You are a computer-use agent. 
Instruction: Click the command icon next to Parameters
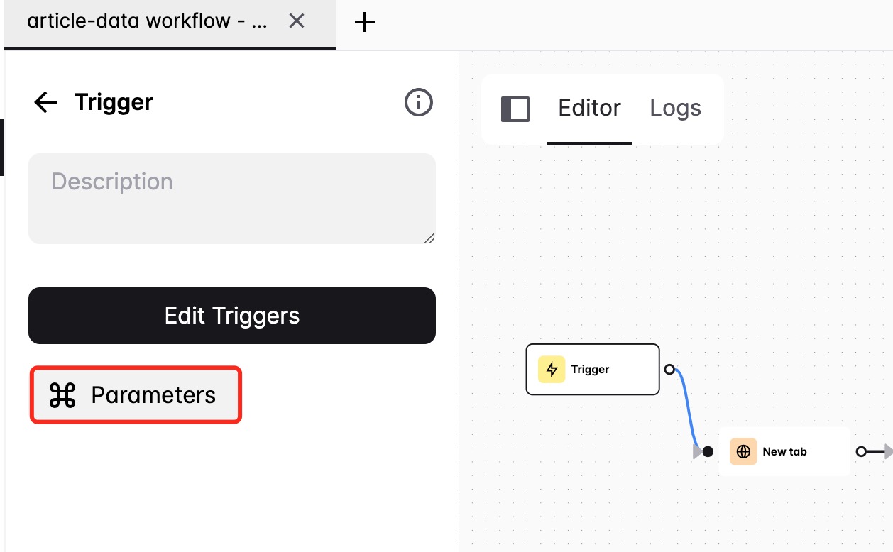point(62,395)
